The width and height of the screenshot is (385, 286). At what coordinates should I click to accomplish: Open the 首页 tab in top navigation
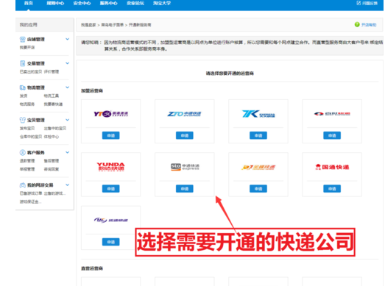[x=29, y=3]
